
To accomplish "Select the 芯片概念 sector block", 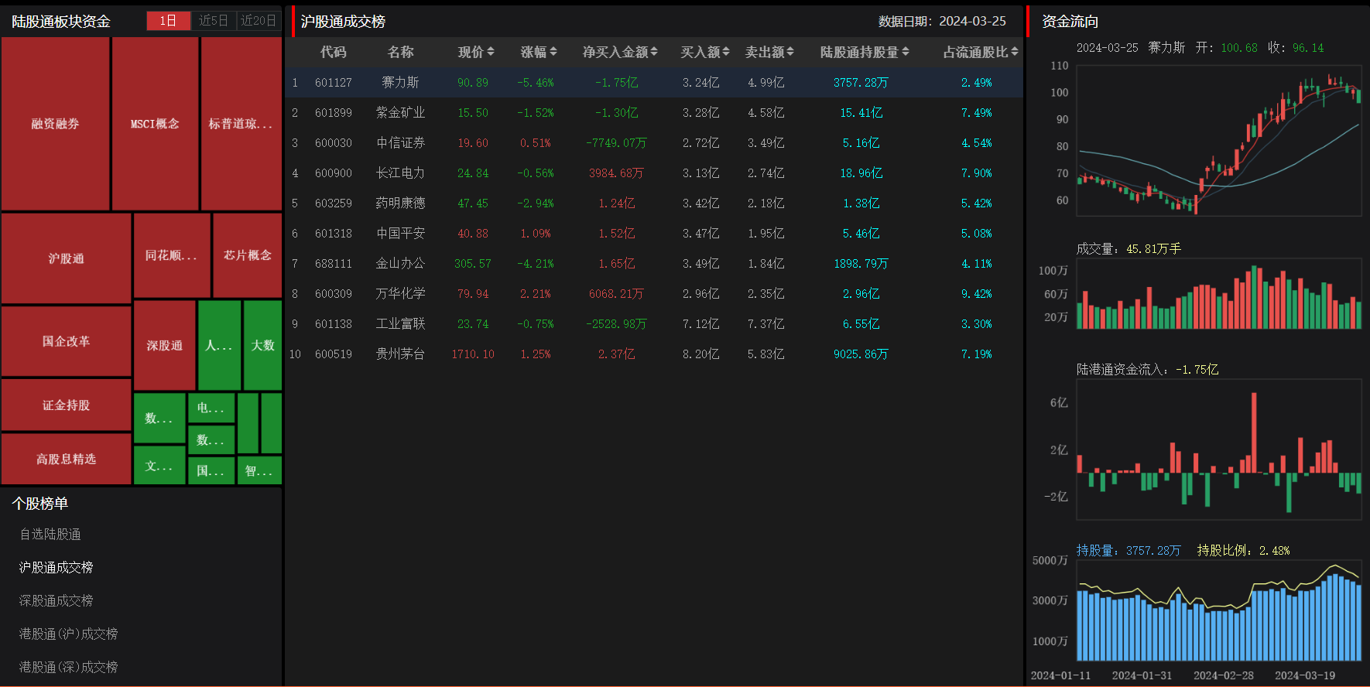I will click(x=248, y=255).
